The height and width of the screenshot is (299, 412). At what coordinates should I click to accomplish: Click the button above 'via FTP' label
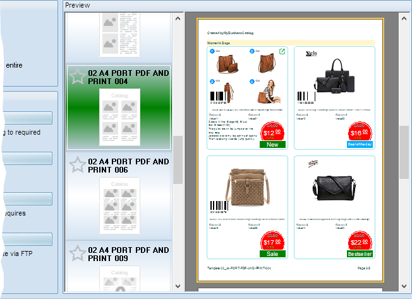pos(28,240)
